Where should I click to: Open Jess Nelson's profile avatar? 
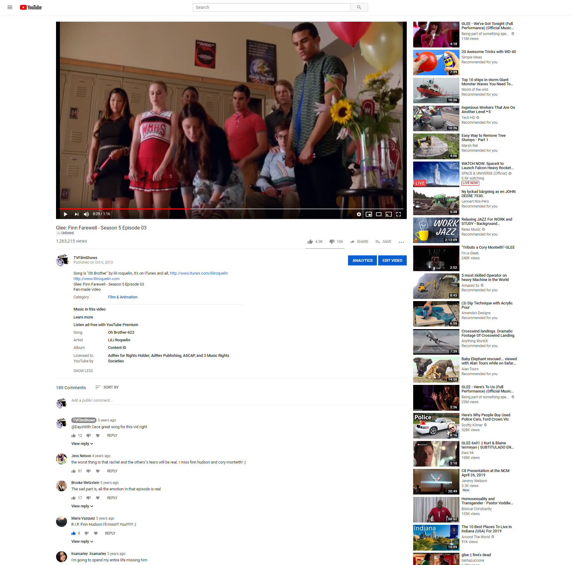coord(62,459)
